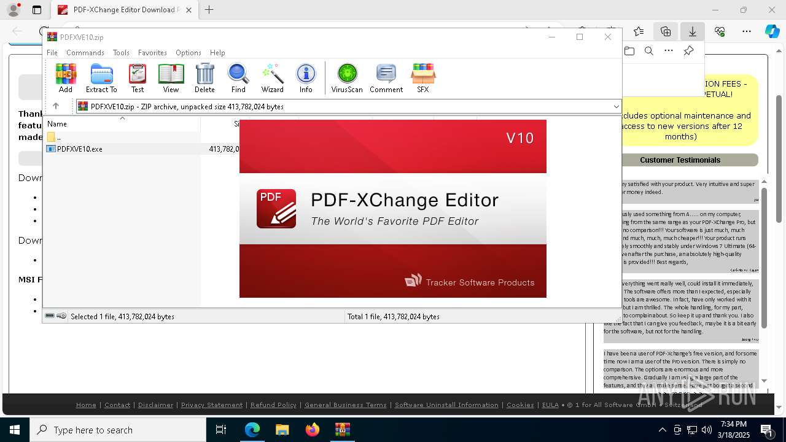Open Software Uninstall Information link
Image resolution: width=786 pixels, height=442 pixels.
point(446,405)
